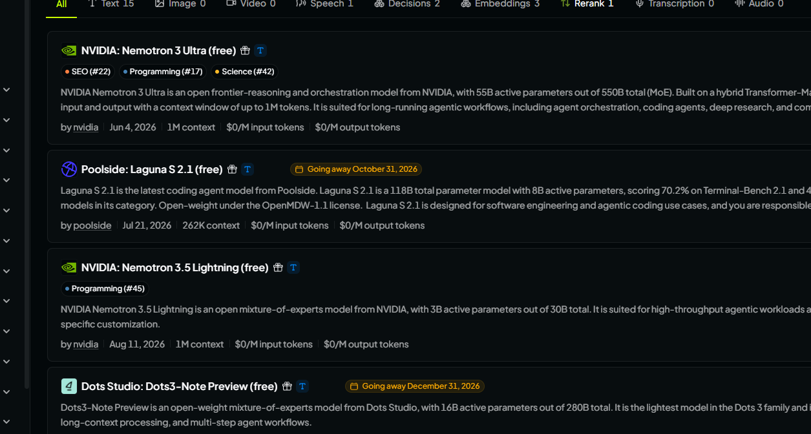Viewport: 811px width, 434px height.
Task: Switch to the Rerank 1 tab
Action: coord(587,4)
